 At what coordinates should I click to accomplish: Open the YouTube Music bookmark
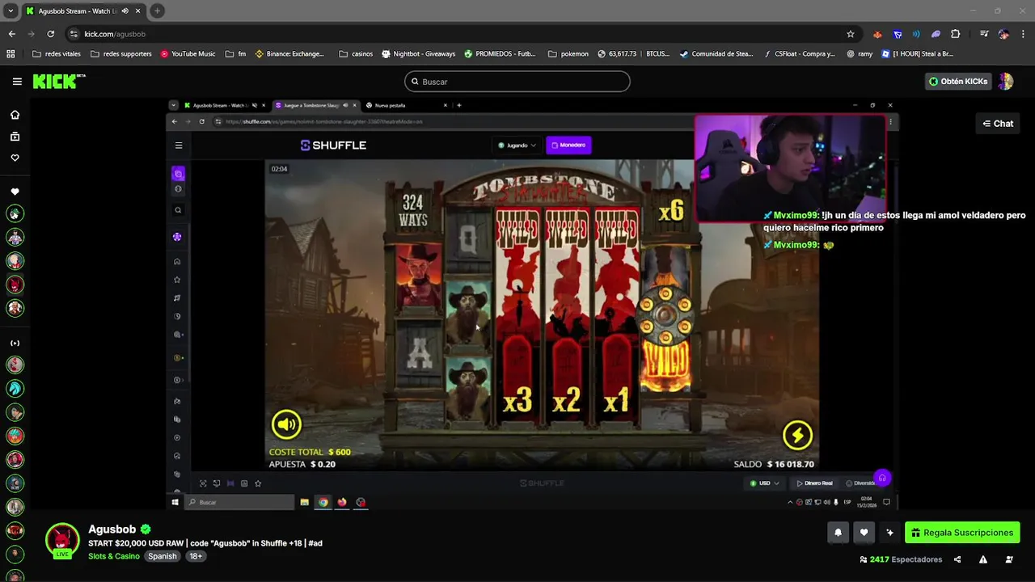click(x=188, y=54)
